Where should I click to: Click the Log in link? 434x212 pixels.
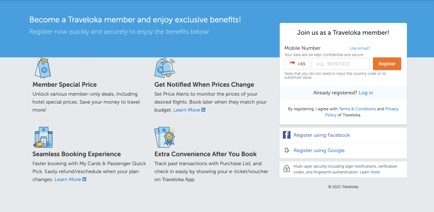pyautogui.click(x=366, y=93)
